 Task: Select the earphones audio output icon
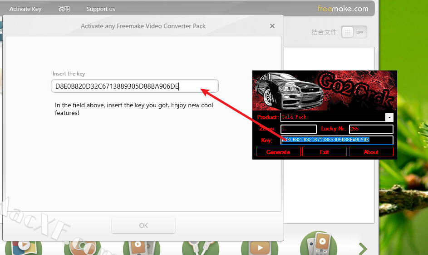[200, 248]
